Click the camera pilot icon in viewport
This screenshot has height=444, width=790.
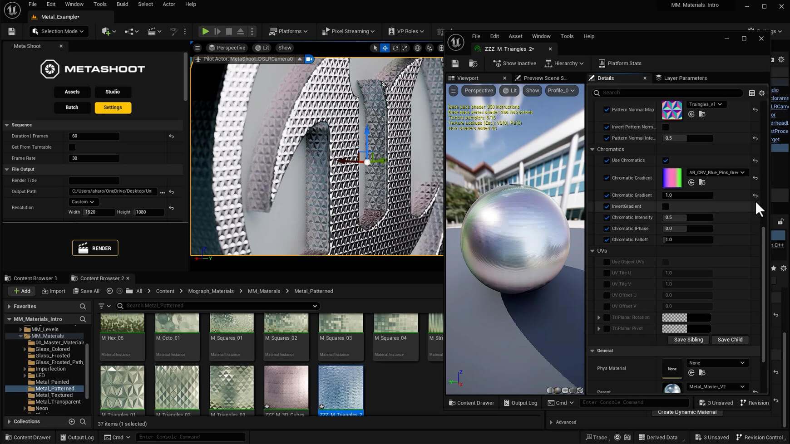(309, 59)
